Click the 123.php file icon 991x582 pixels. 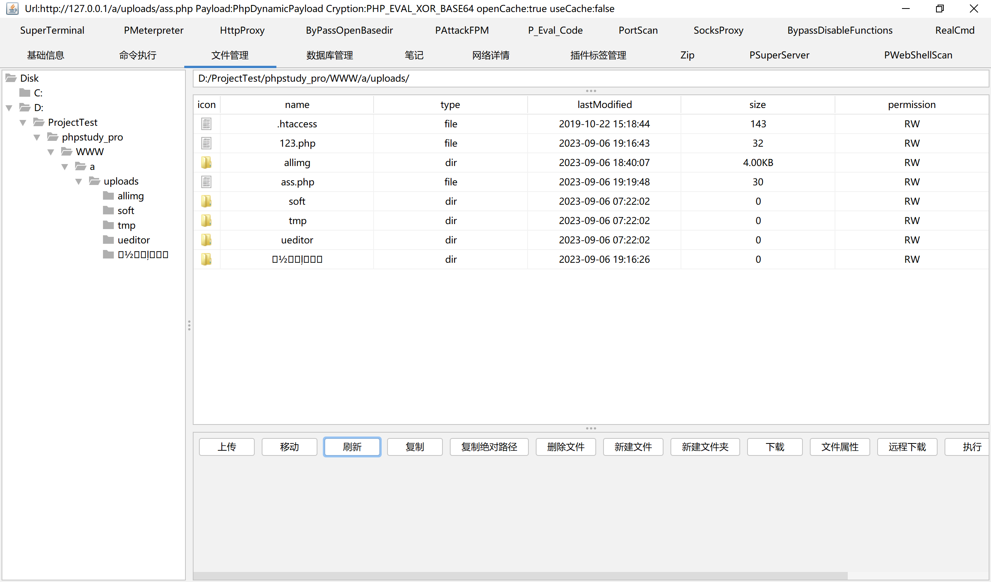(206, 143)
